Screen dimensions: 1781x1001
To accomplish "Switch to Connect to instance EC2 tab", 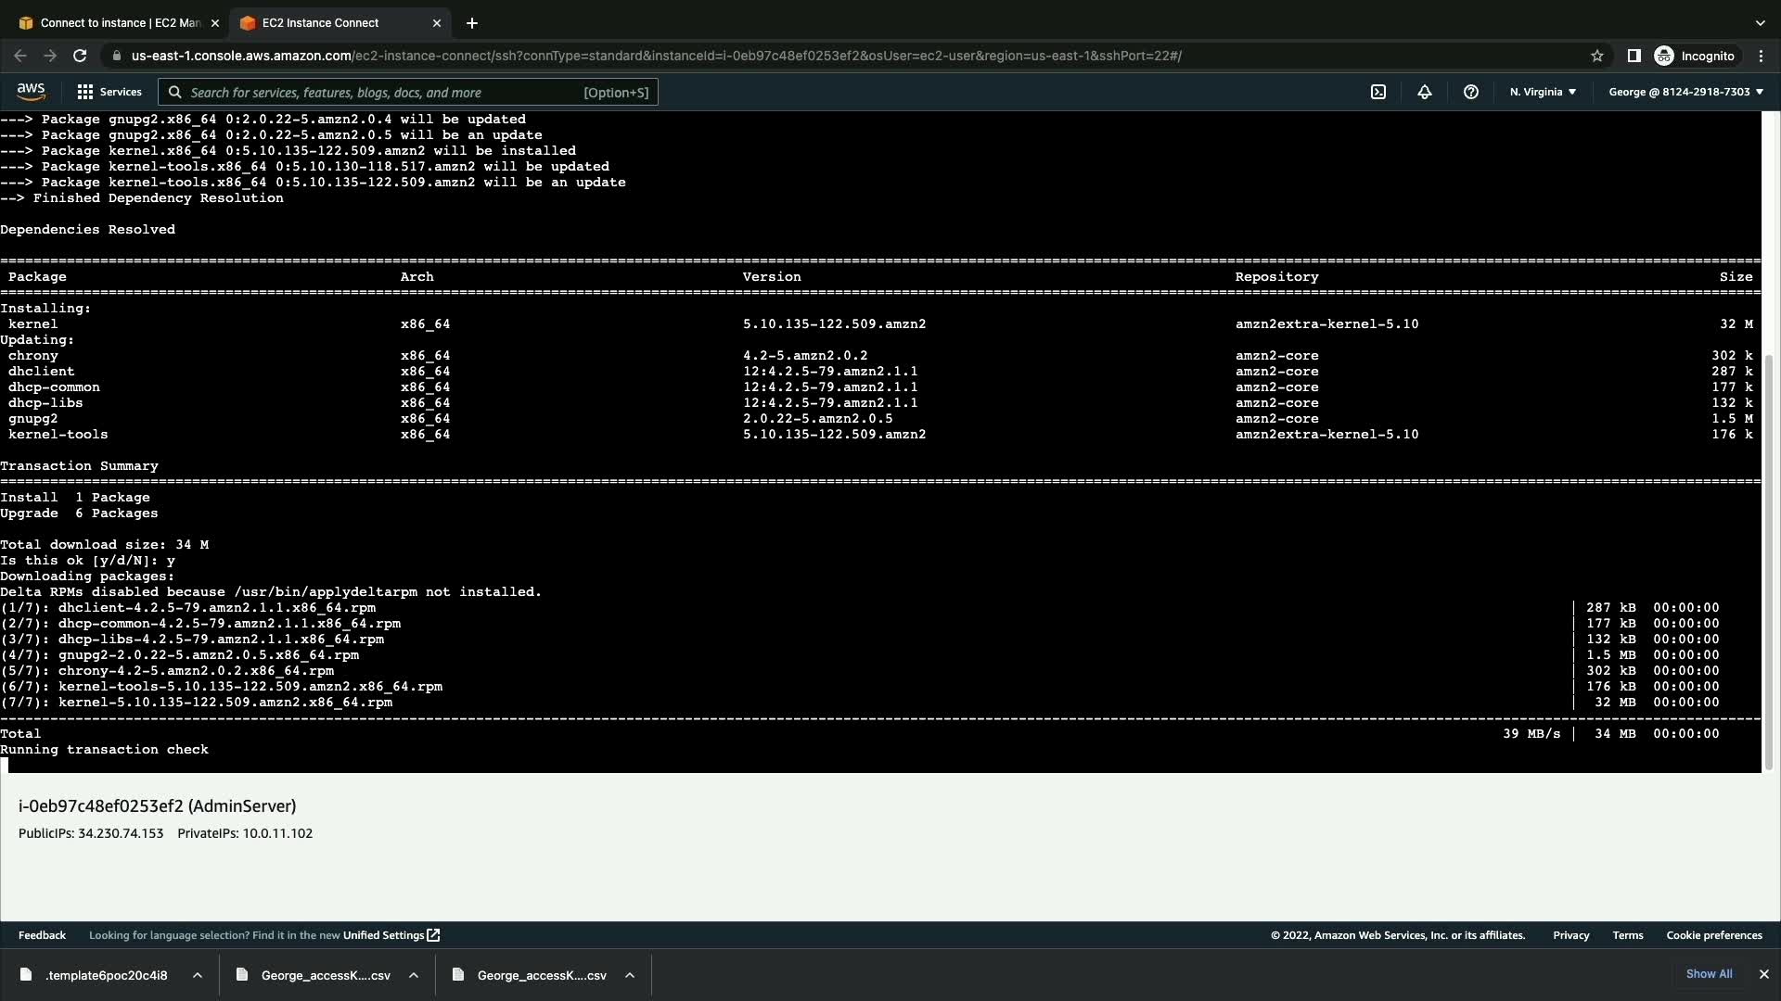I will tap(119, 22).
